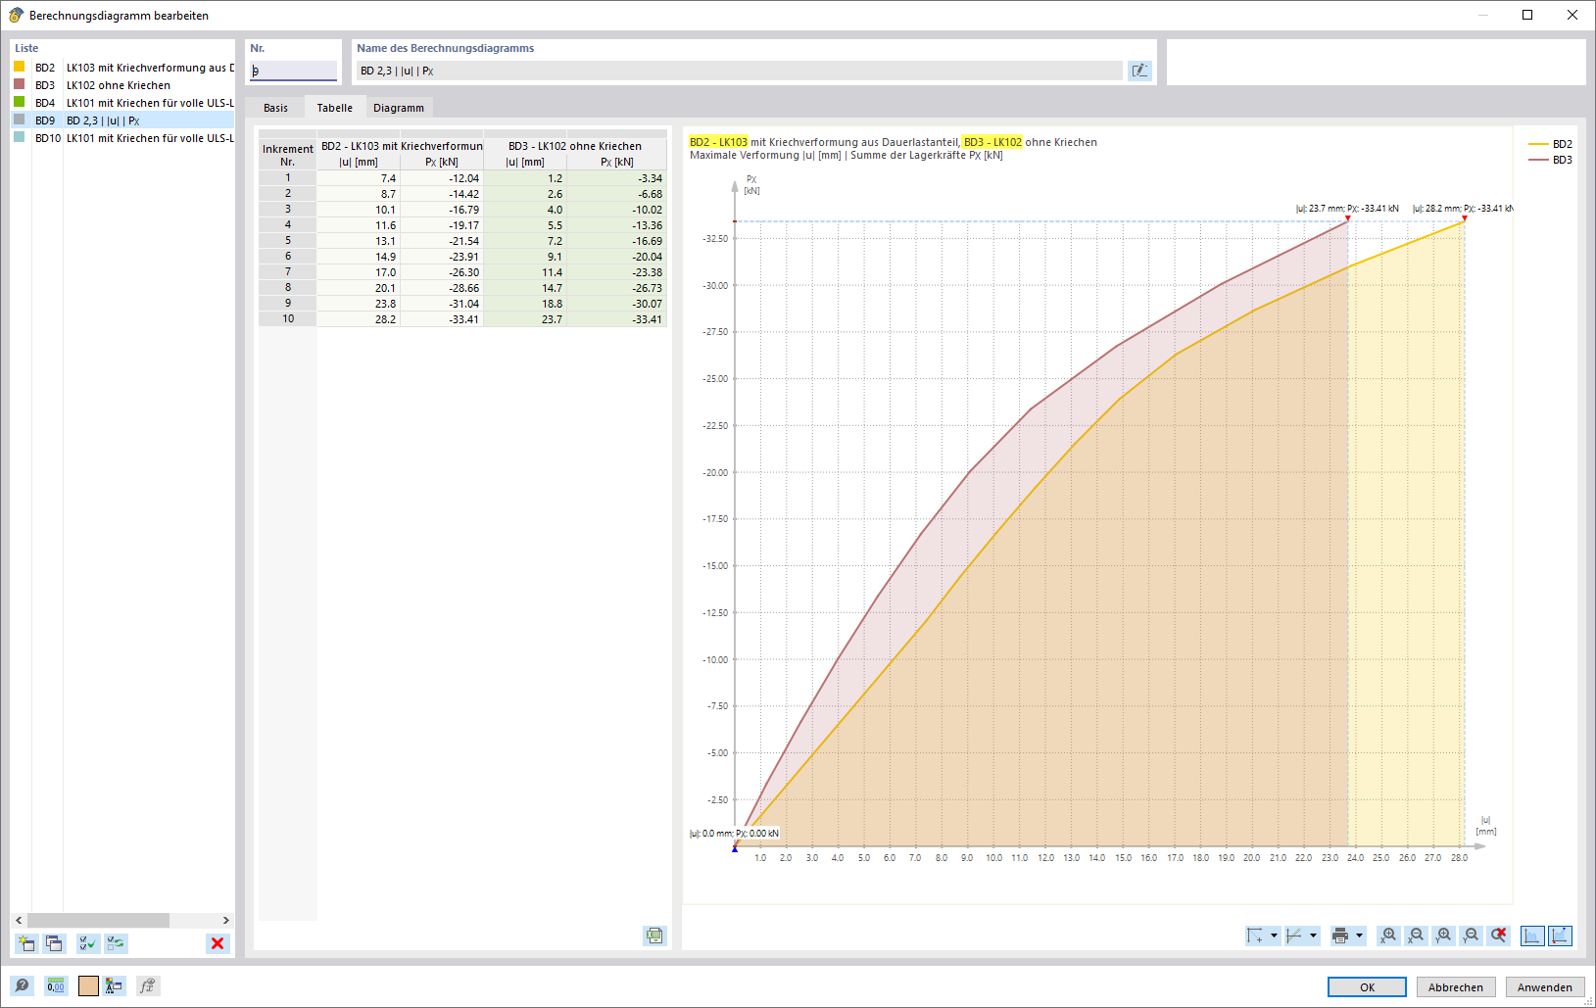This screenshot has width=1596, height=1008.
Task: Reset the diagram zoom
Action: pos(1499,936)
